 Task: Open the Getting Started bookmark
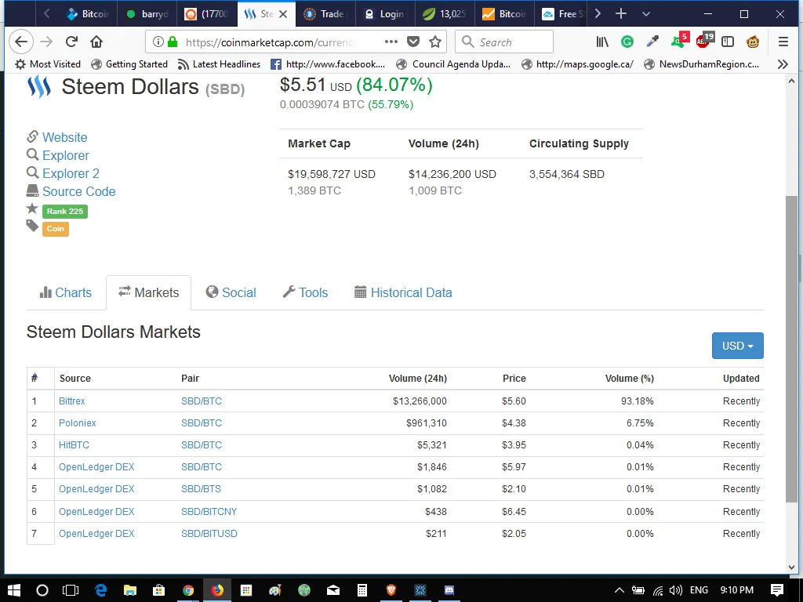[129, 64]
